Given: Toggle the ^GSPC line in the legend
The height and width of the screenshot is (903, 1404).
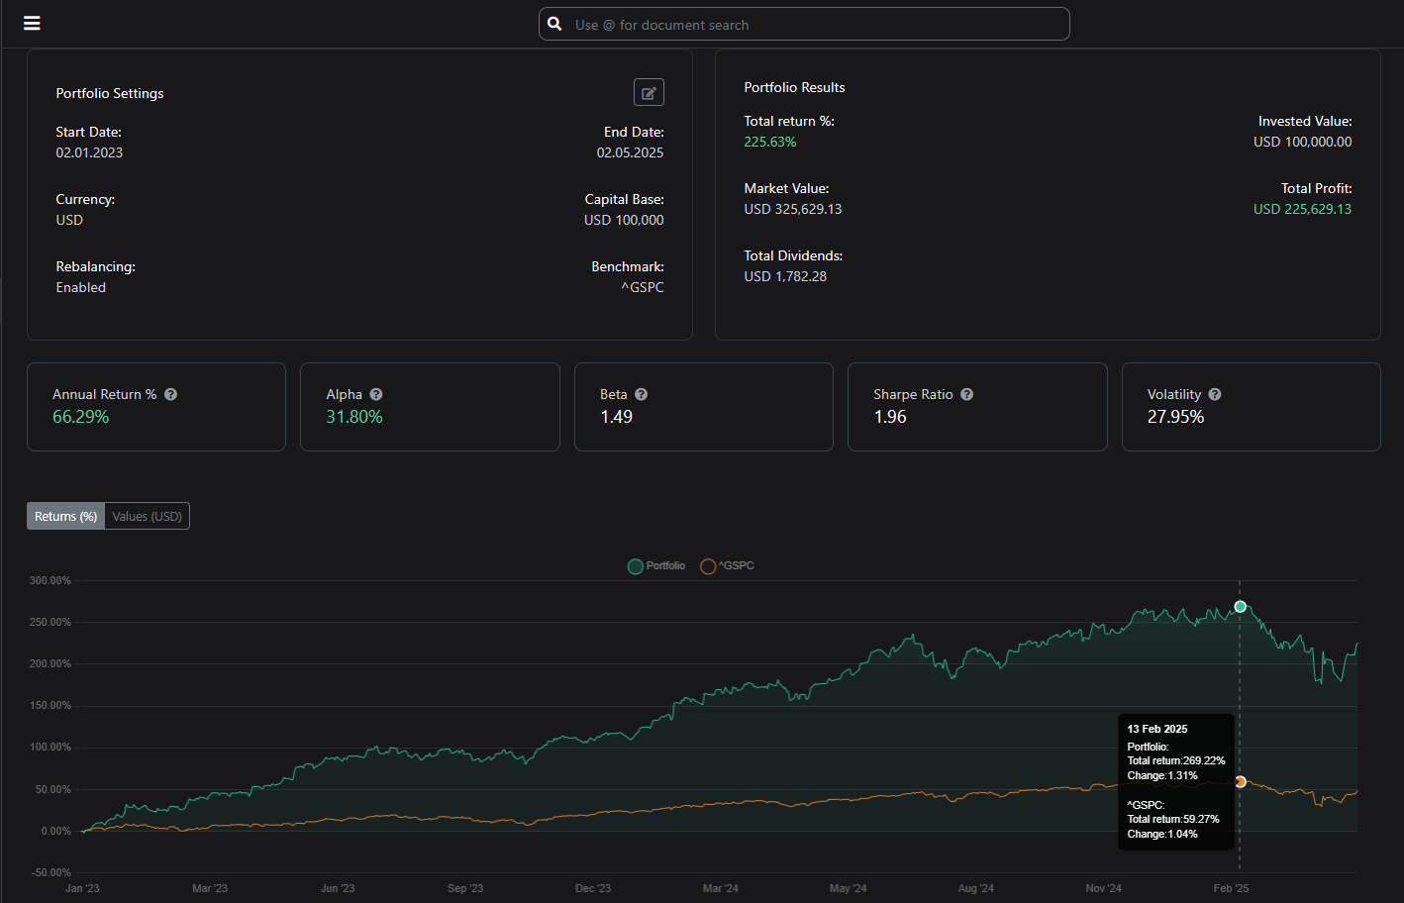Looking at the screenshot, I should pos(727,565).
